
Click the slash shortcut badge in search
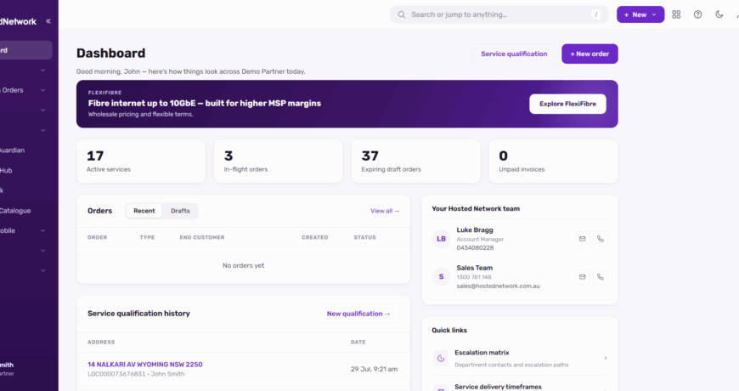click(x=596, y=14)
